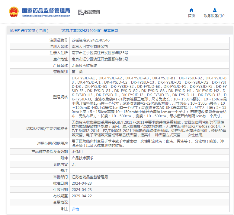Click the 产品储存条件及有效期 row label

(x=50, y=152)
